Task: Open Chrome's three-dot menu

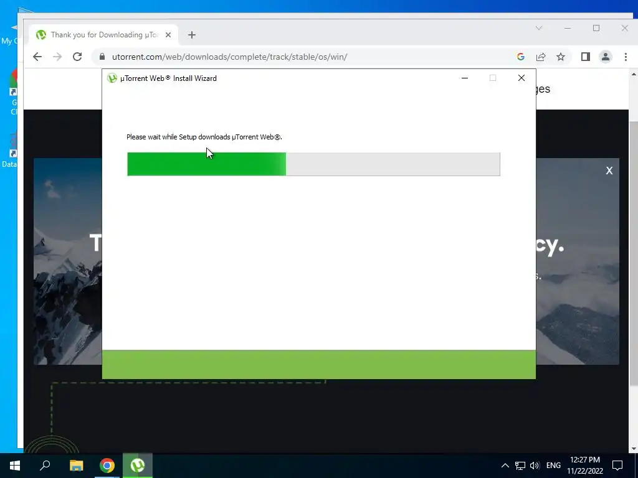Action: pyautogui.click(x=626, y=57)
